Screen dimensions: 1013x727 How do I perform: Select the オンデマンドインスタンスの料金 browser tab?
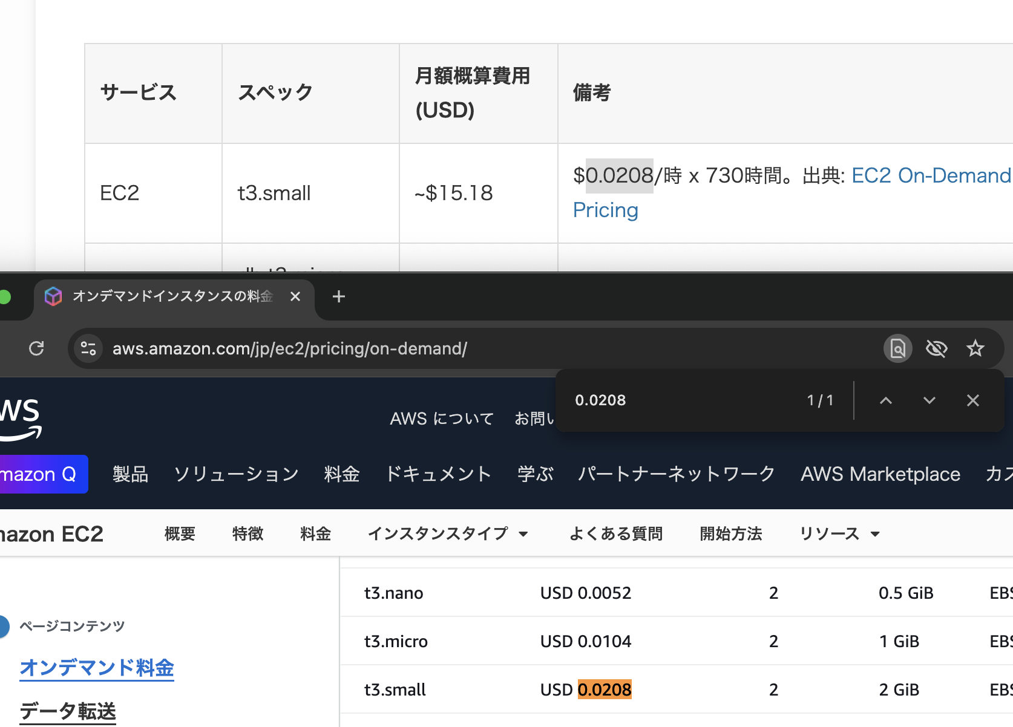click(x=173, y=296)
